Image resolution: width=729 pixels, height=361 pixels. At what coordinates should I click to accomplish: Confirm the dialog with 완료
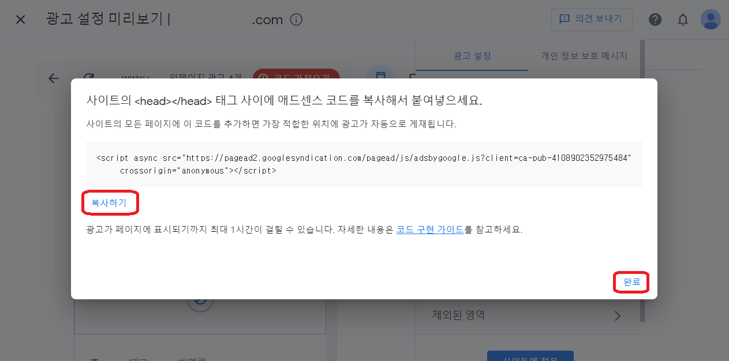pyautogui.click(x=631, y=282)
